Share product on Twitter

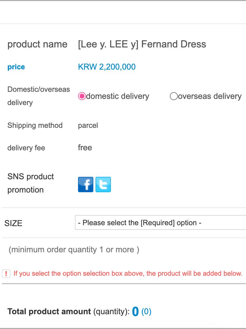coord(103,185)
